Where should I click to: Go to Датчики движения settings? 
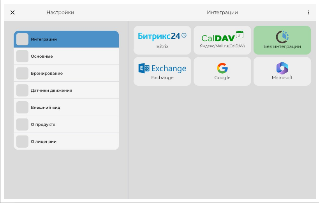[66, 90]
